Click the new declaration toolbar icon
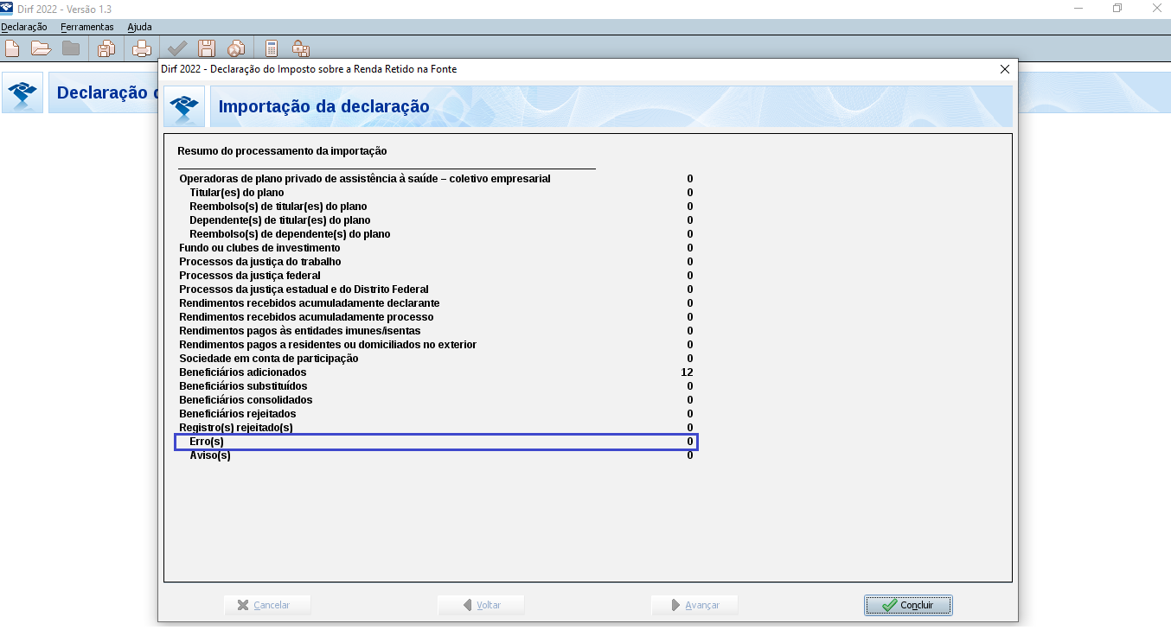 (x=12, y=48)
